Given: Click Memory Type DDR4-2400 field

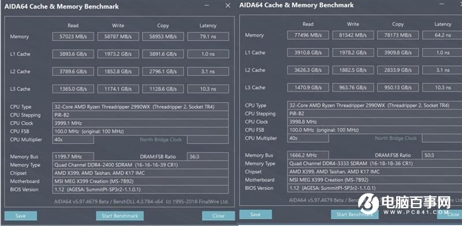Looking at the screenshot, I should pos(140,164).
